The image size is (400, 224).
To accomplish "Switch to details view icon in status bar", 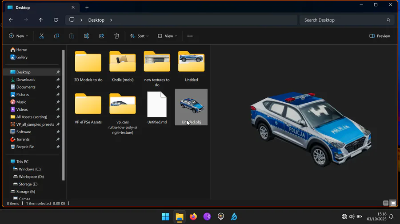I will [386, 203].
